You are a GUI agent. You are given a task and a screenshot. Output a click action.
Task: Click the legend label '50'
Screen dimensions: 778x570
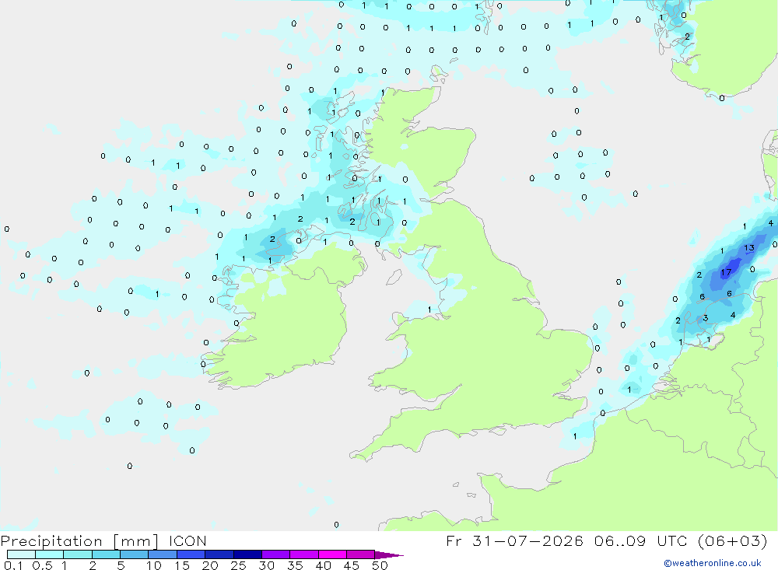coord(380,565)
